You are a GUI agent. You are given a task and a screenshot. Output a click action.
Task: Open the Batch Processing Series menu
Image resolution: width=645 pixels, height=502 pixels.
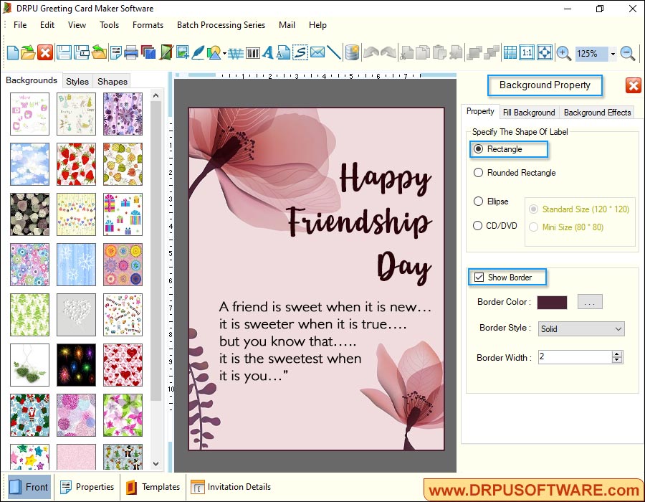coord(221,25)
